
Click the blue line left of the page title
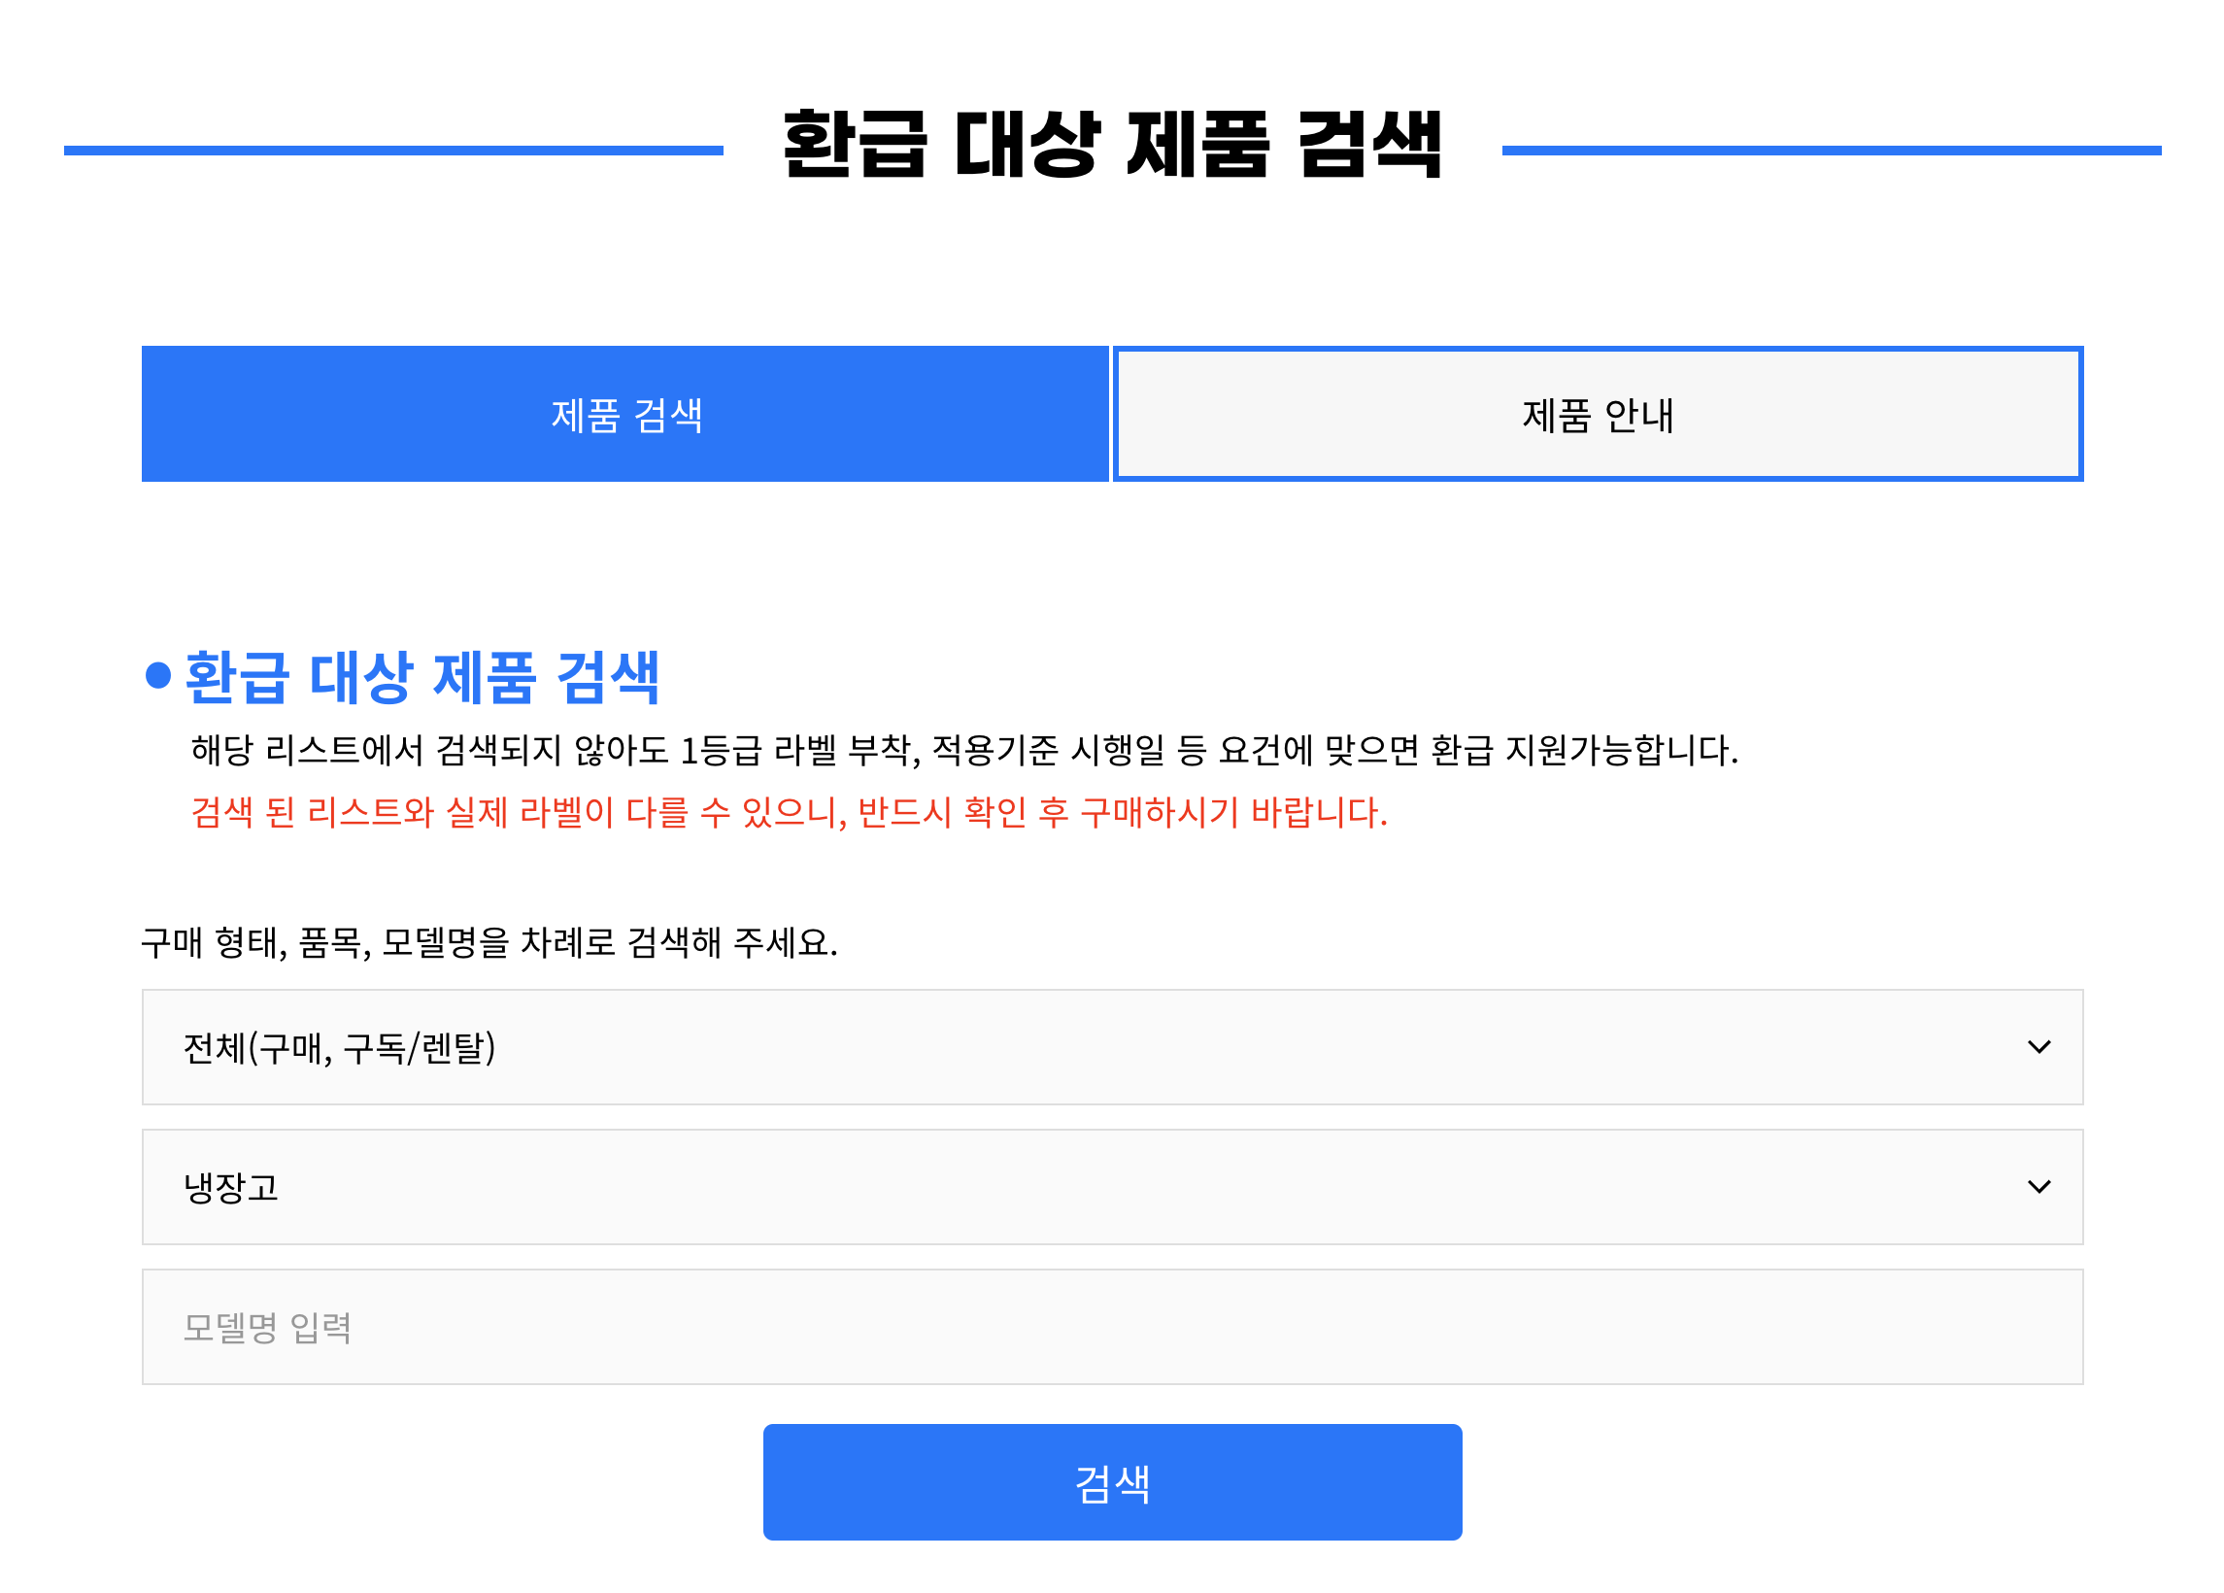(393, 151)
